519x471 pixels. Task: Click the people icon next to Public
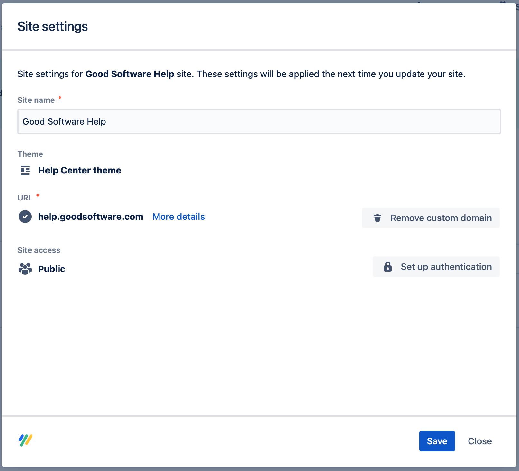pos(25,269)
